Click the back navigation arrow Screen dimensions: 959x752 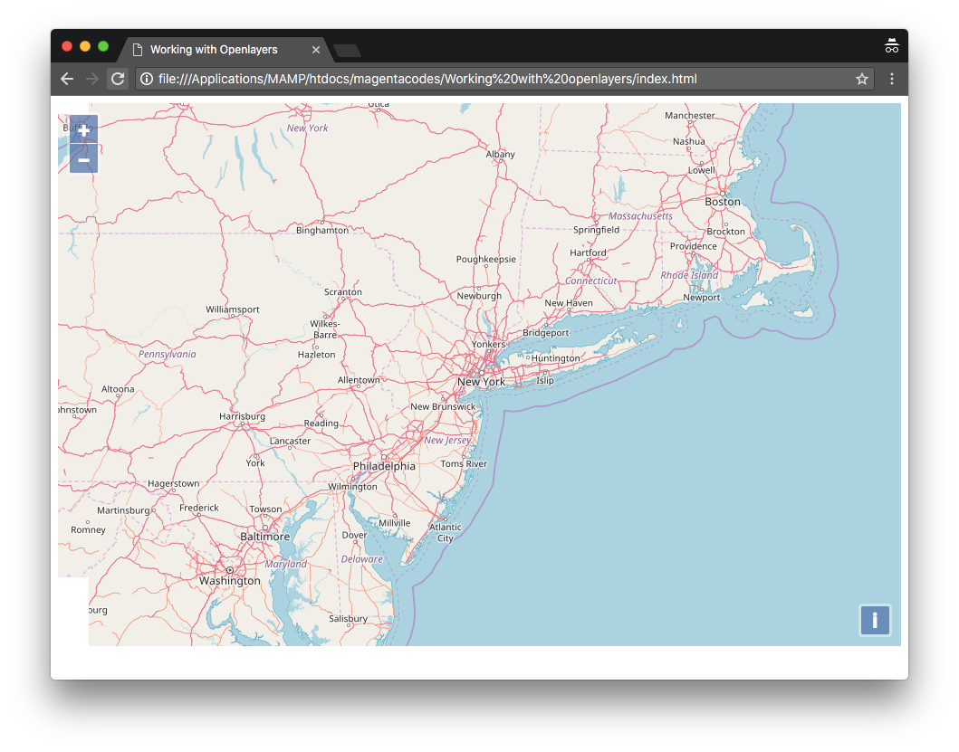point(66,79)
